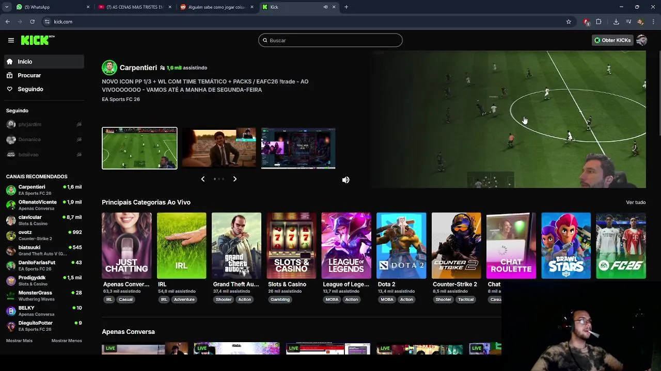Image resolution: width=661 pixels, height=371 pixels.
Task: Open the Just Chatting category card
Action: (127, 245)
